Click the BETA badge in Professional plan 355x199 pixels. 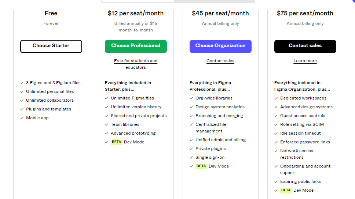(x=116, y=142)
